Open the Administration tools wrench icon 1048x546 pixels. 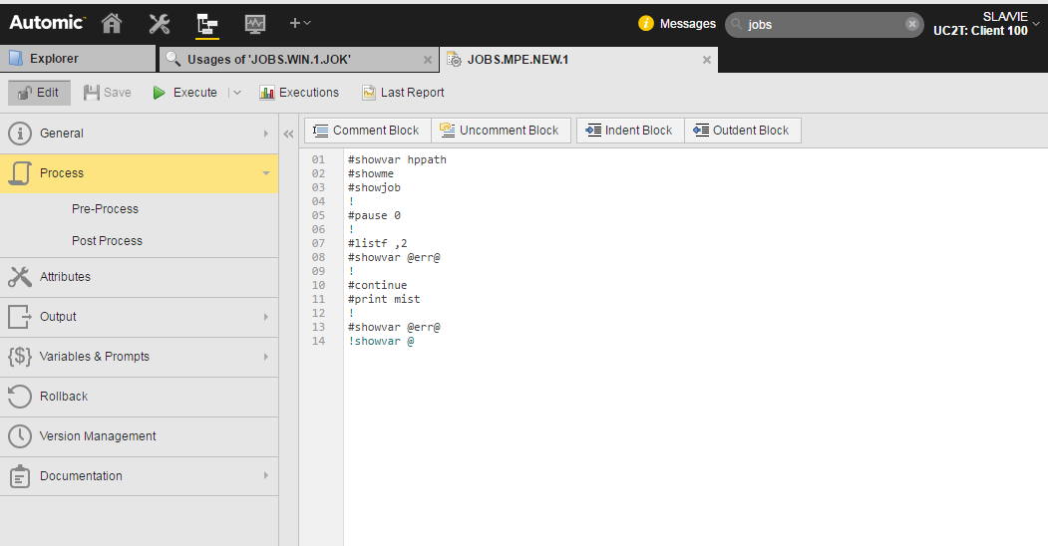click(160, 23)
